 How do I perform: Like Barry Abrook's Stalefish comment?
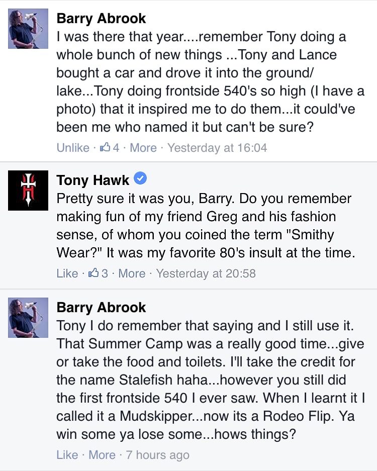coord(67,455)
